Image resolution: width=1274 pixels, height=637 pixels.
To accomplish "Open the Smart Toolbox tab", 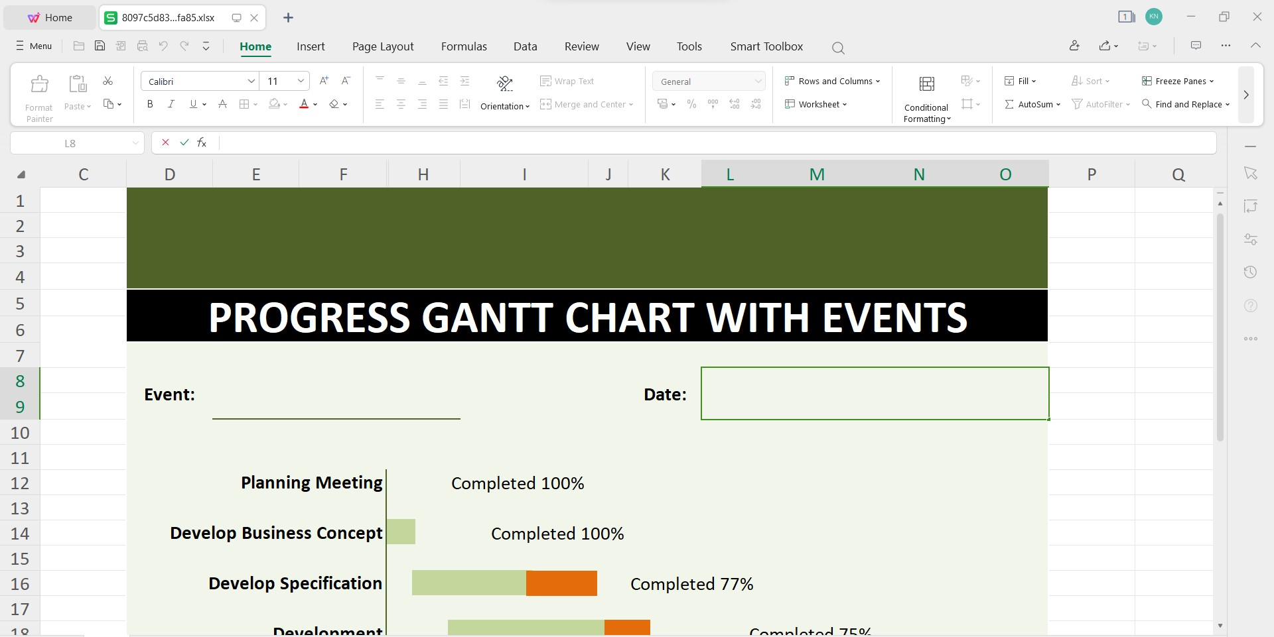I will click(766, 46).
